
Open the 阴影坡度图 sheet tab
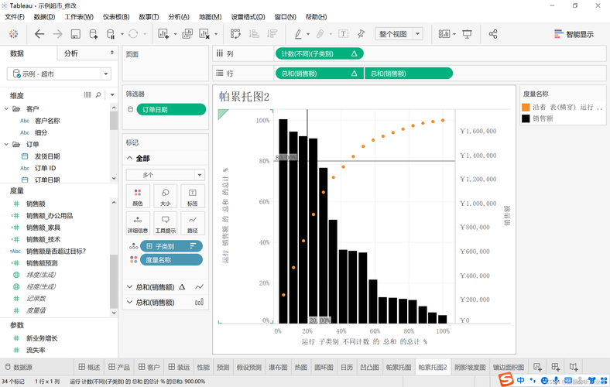click(470, 367)
